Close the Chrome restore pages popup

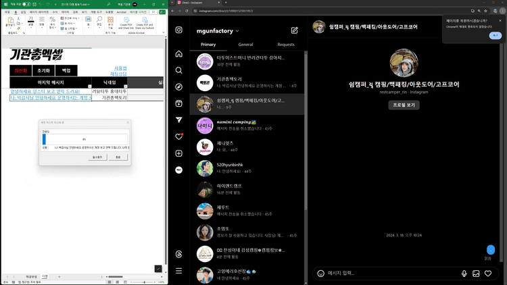tap(500, 21)
